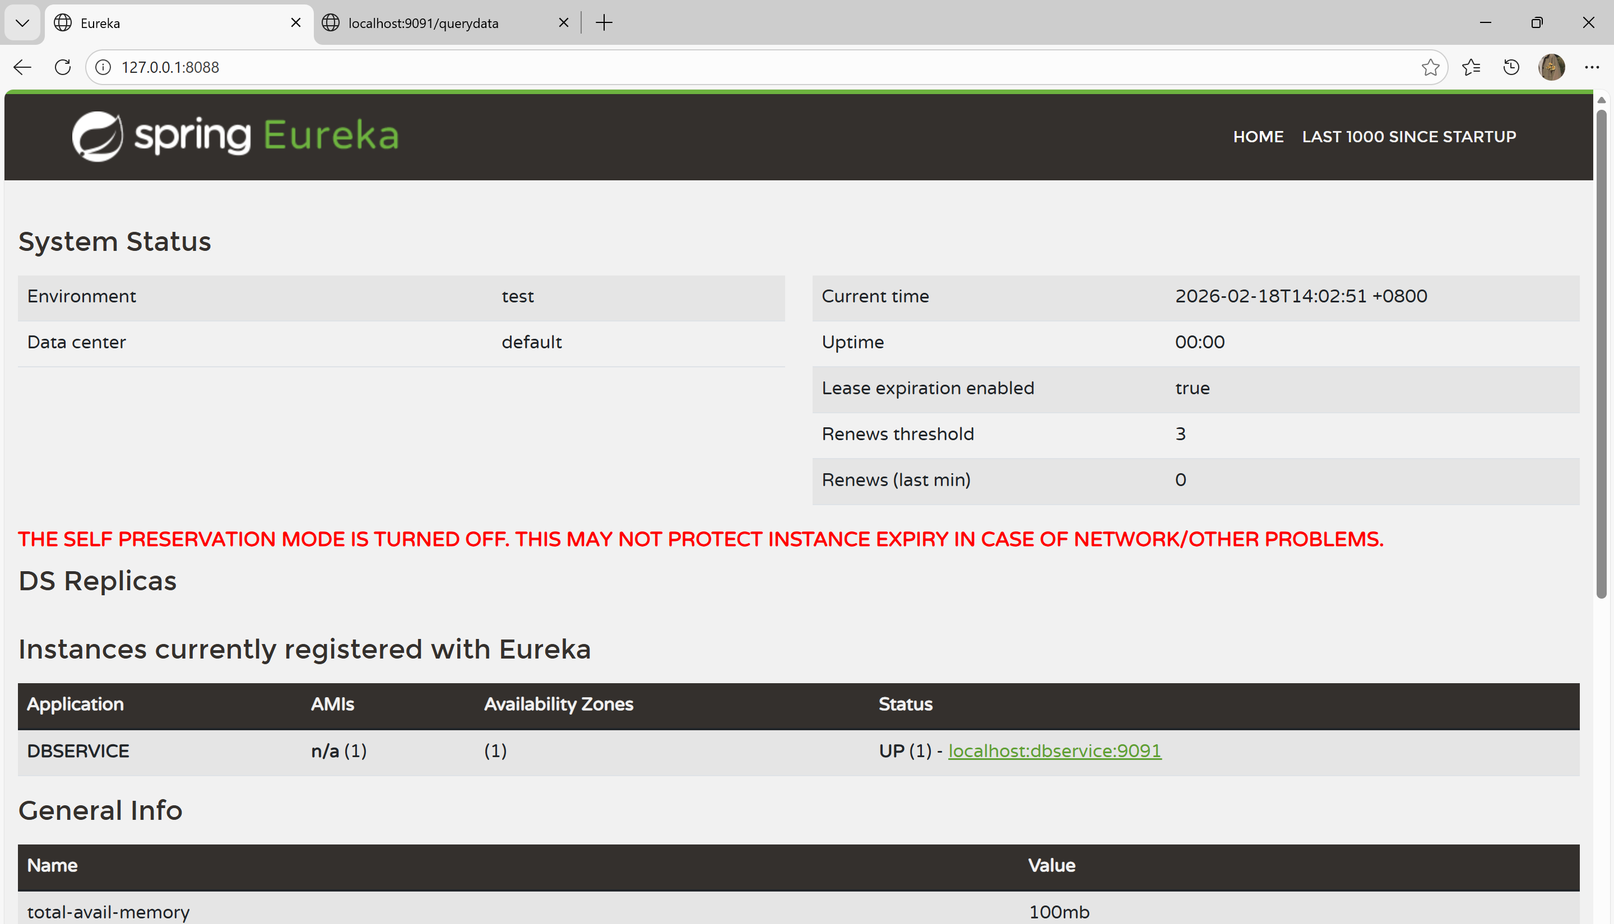Open a new tab with plus button
Screen dimensions: 1614x924
[604, 23]
